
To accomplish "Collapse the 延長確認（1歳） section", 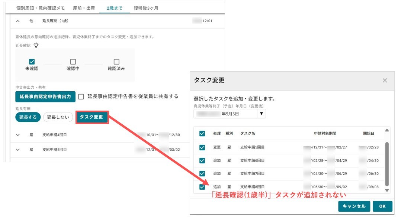I will click(x=18, y=21).
